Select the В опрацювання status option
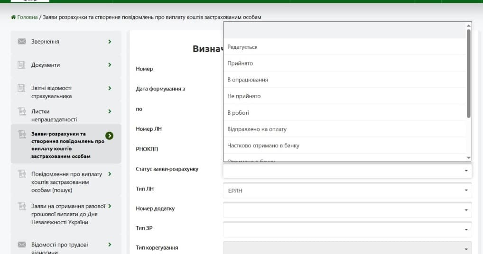This screenshot has width=483, height=254. pos(345,80)
